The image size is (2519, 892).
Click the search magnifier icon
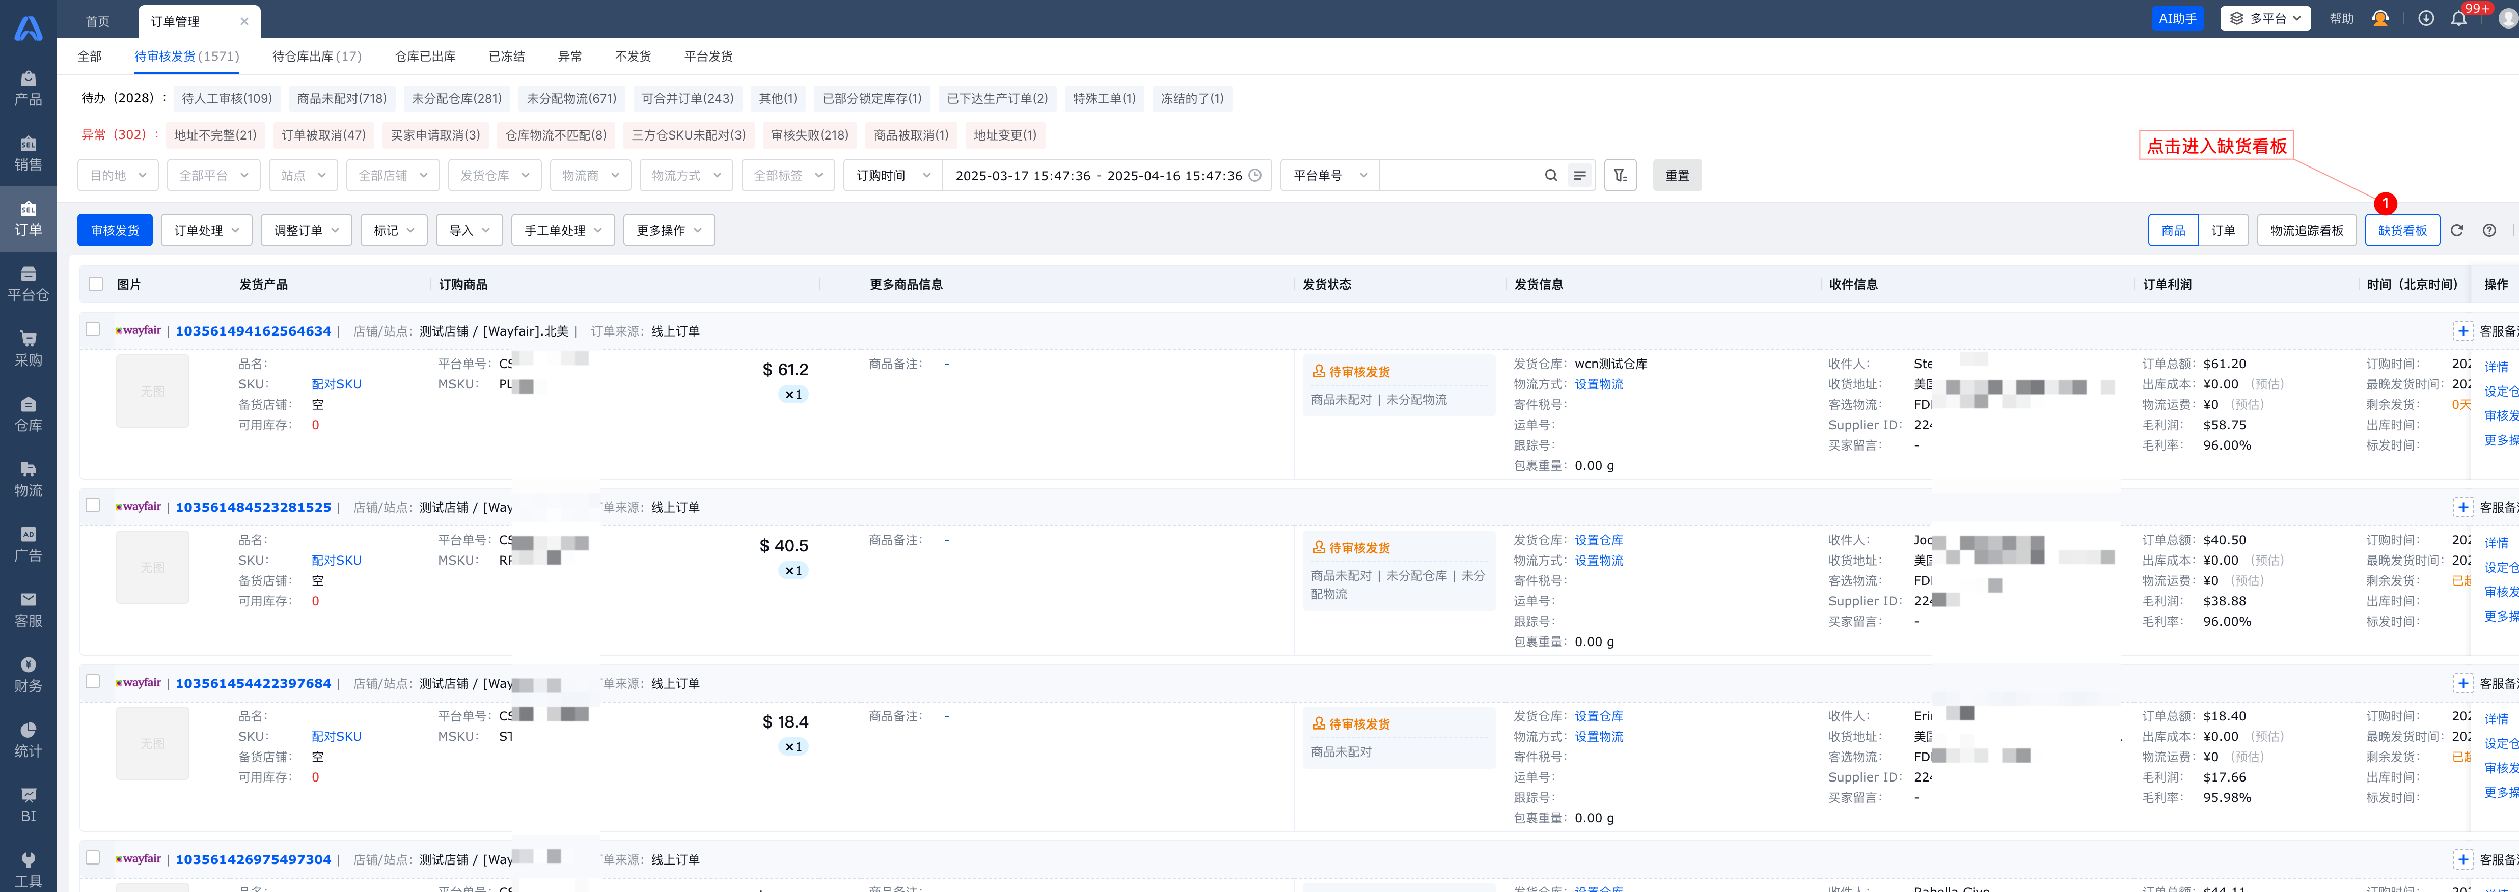point(1550,175)
